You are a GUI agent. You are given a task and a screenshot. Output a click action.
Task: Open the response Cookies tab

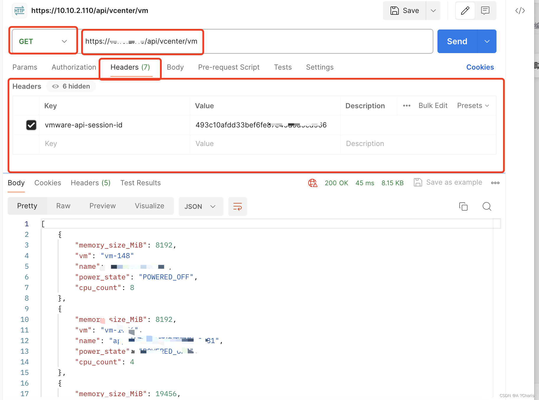pos(48,183)
